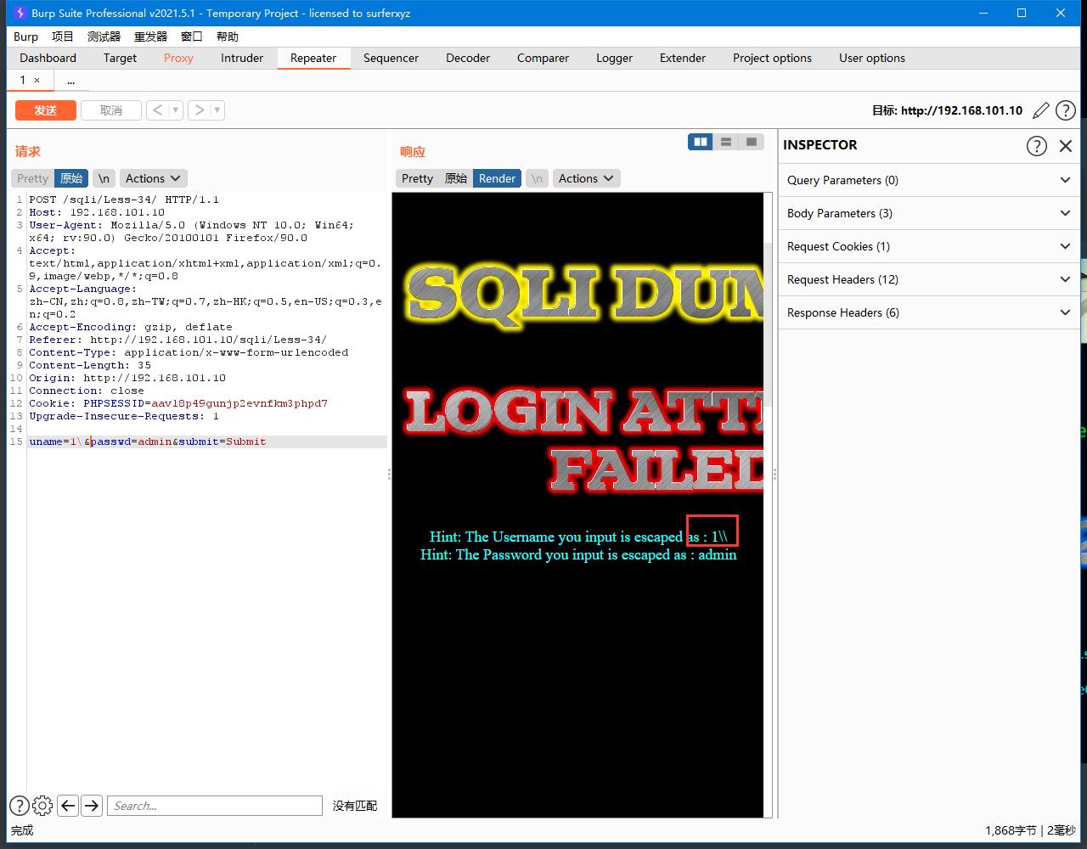Image resolution: width=1087 pixels, height=849 pixels.
Task: Toggle response Pretty view
Action: (x=417, y=178)
